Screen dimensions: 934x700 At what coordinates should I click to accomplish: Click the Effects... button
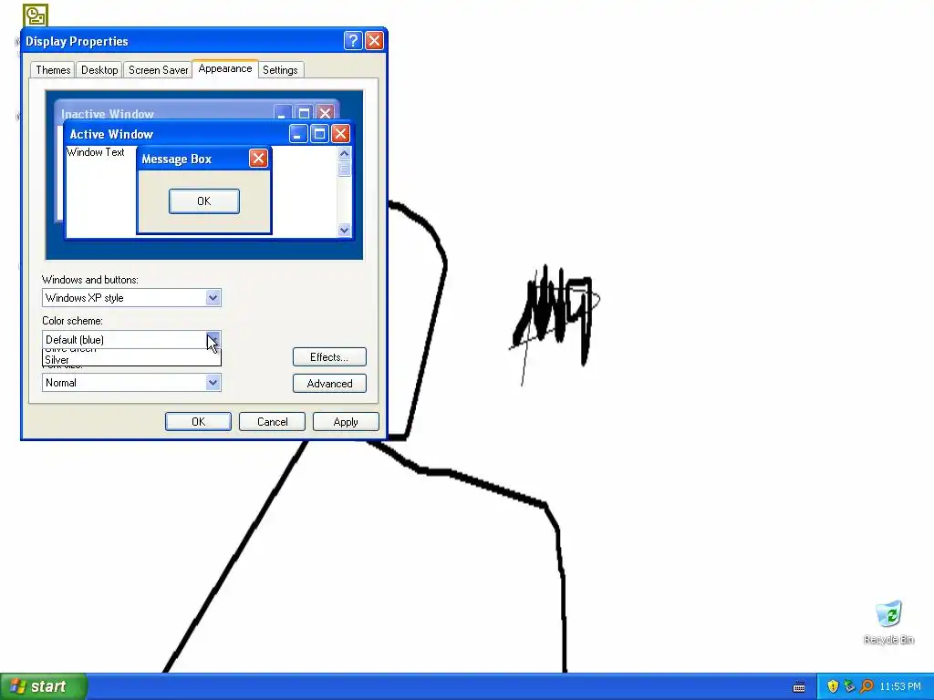tap(329, 357)
